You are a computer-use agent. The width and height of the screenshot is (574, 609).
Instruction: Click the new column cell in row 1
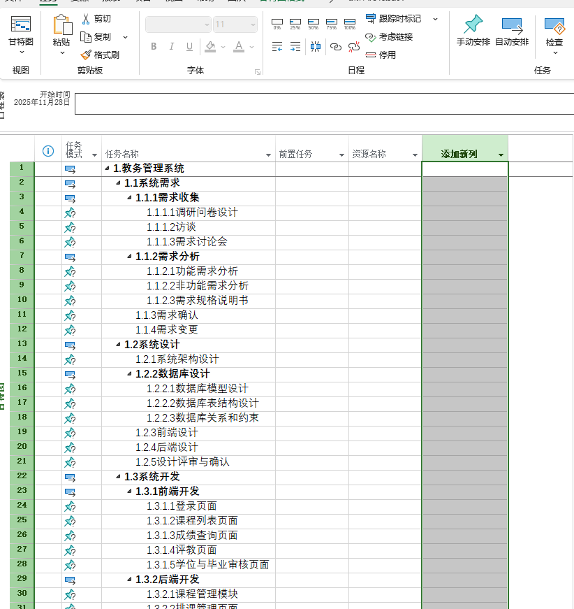click(x=464, y=169)
